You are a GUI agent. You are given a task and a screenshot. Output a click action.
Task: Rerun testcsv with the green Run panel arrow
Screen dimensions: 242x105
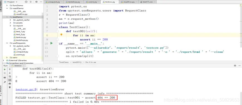tap(5, 69)
